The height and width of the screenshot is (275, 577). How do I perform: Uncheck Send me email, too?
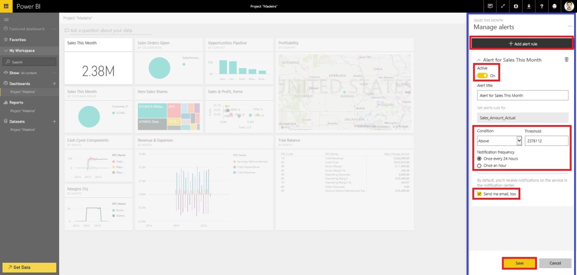click(x=479, y=194)
